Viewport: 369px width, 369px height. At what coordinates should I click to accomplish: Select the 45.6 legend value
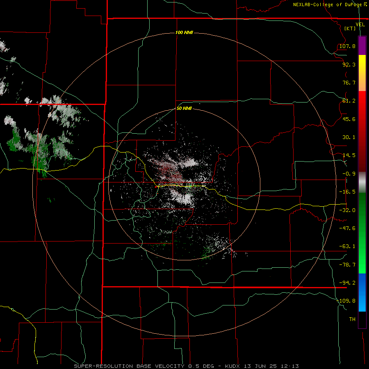point(349,119)
